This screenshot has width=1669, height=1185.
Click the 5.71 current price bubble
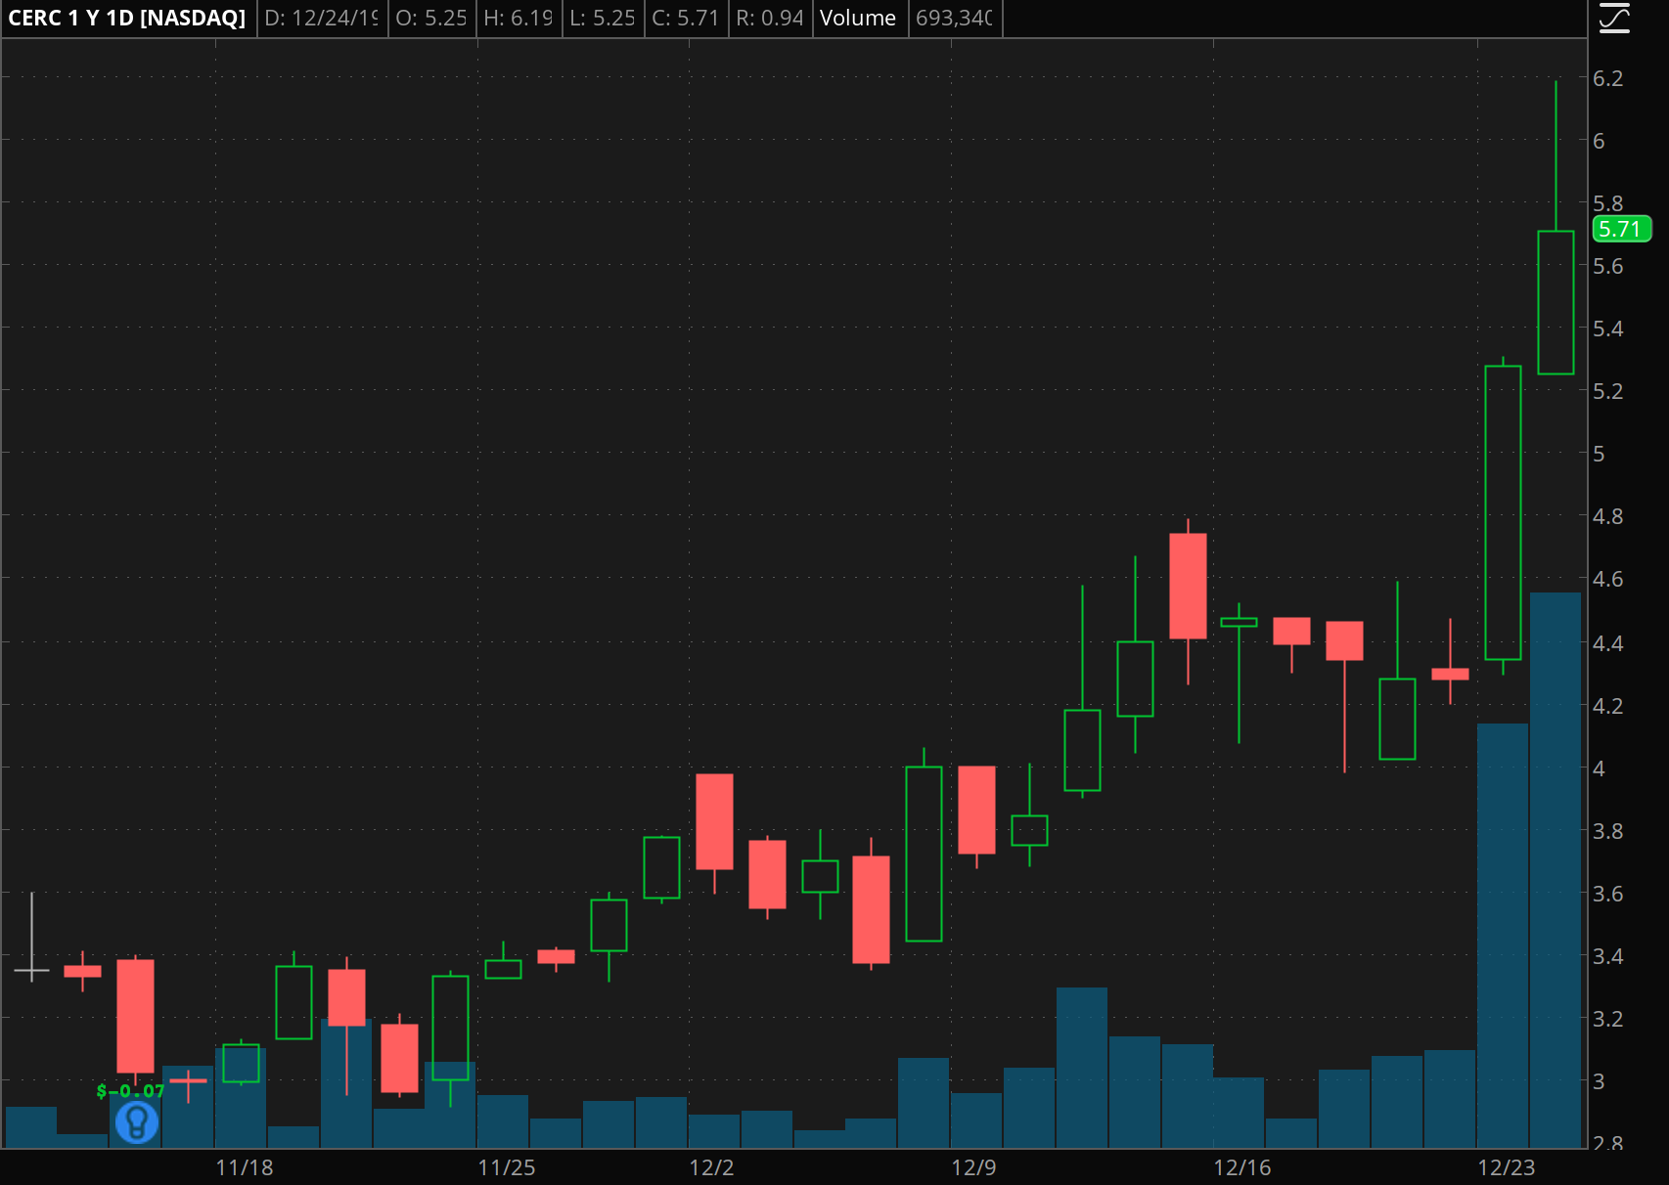[1621, 229]
